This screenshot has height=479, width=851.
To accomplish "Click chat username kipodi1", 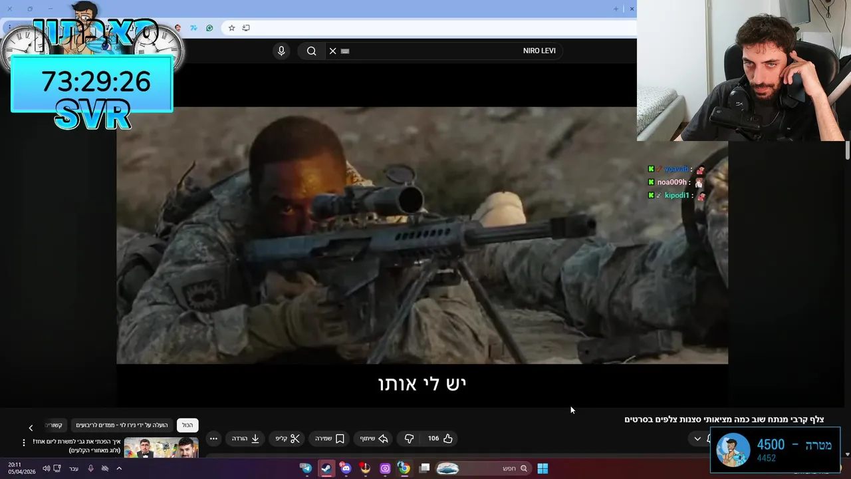I will [x=677, y=196].
